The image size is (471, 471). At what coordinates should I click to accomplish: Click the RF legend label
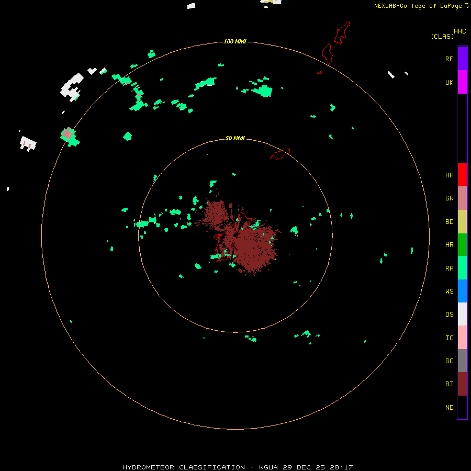449,59
